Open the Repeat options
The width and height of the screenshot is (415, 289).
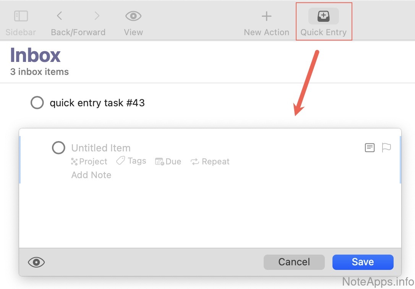point(211,162)
